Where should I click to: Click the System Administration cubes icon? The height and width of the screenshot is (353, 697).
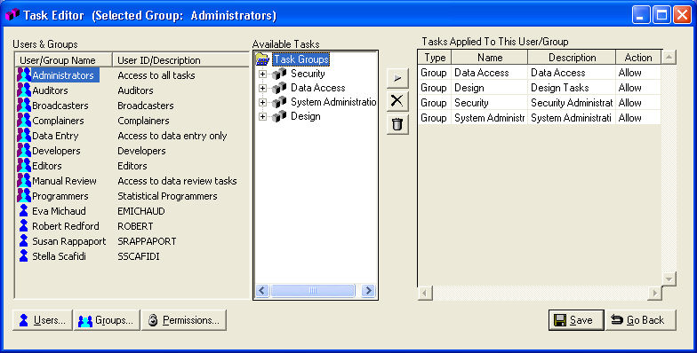point(279,102)
